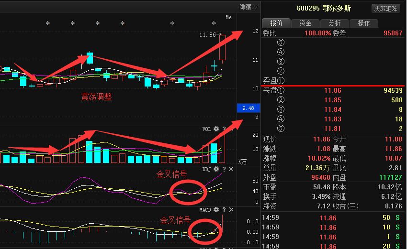This screenshot has width=407, height=249.
Task: Click the 委差 95067 value
Action: (393, 33)
